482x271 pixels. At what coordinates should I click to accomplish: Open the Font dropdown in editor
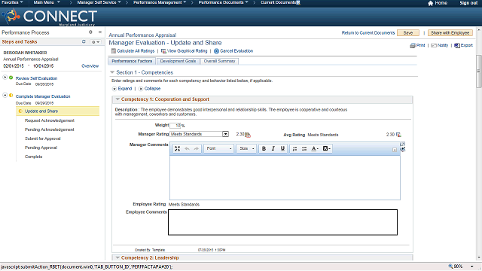pyautogui.click(x=219, y=149)
